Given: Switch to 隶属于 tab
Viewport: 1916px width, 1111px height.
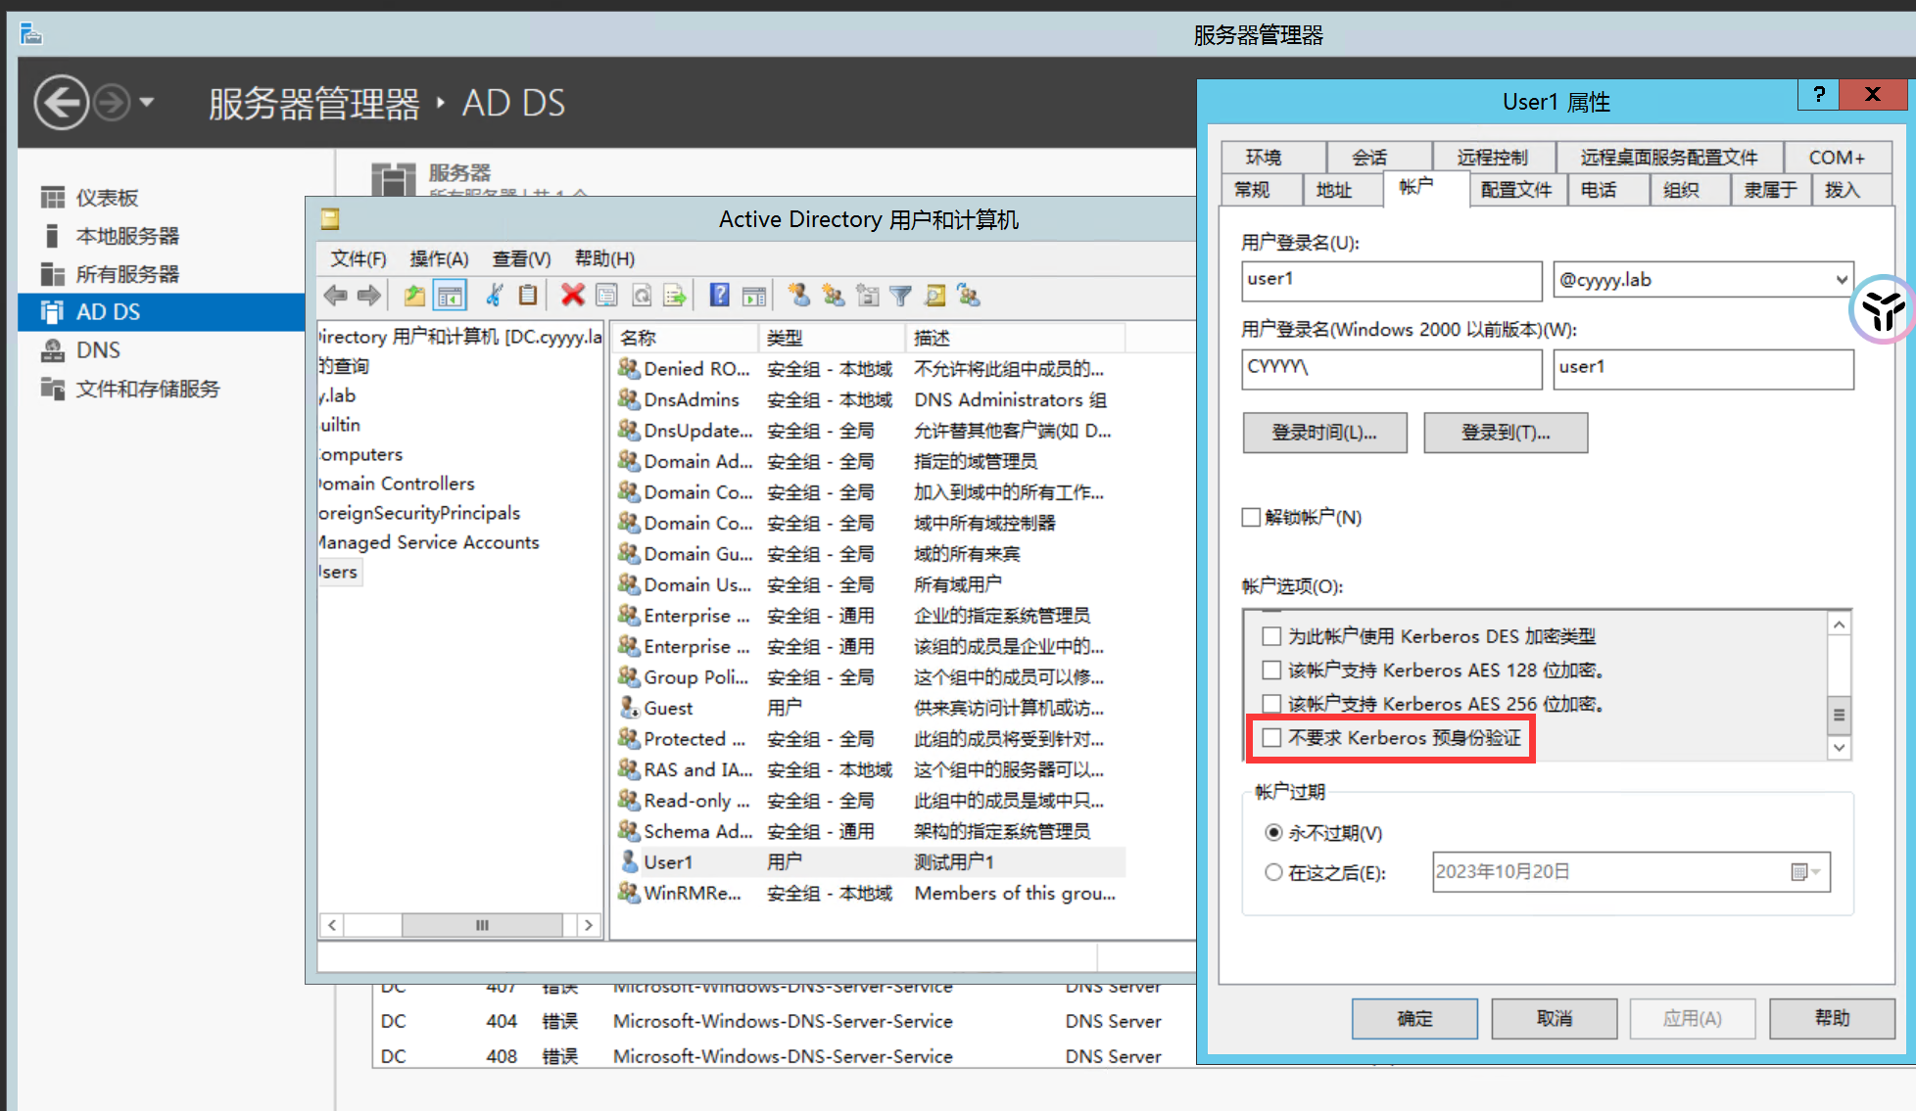Looking at the screenshot, I should [x=1770, y=190].
